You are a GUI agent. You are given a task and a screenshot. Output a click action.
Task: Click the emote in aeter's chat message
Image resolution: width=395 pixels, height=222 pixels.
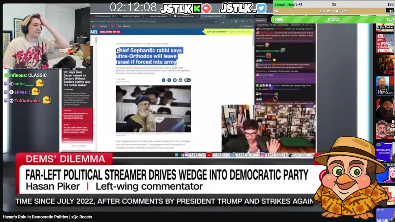coord(40,83)
